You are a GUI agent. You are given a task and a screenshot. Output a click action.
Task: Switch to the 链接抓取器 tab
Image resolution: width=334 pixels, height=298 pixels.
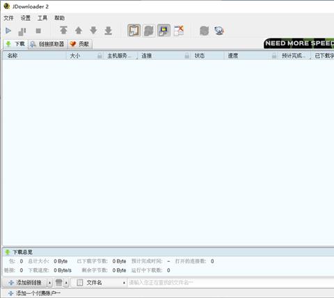coord(48,44)
